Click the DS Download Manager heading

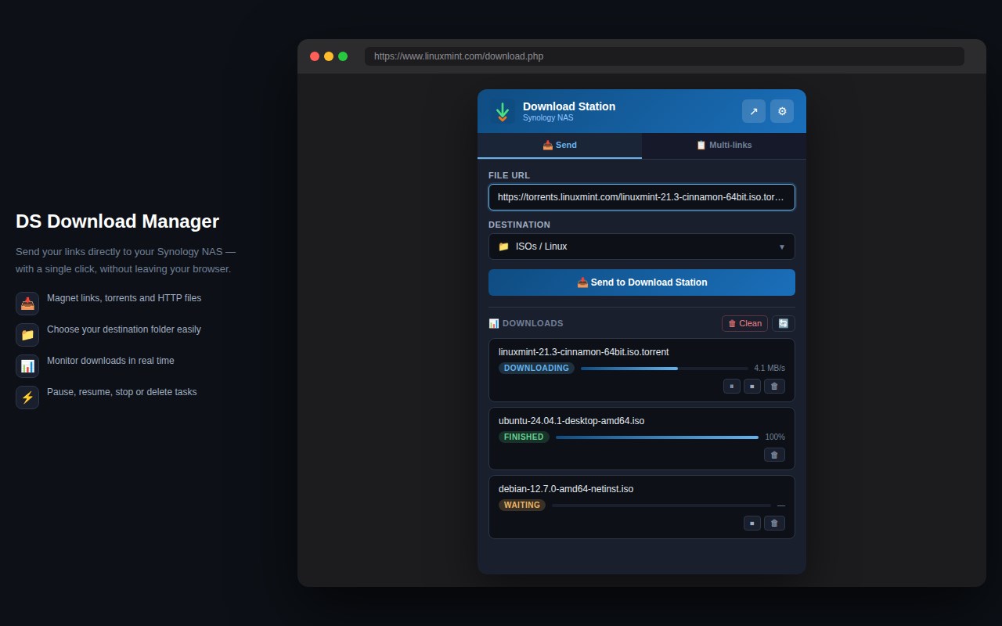[x=117, y=221]
